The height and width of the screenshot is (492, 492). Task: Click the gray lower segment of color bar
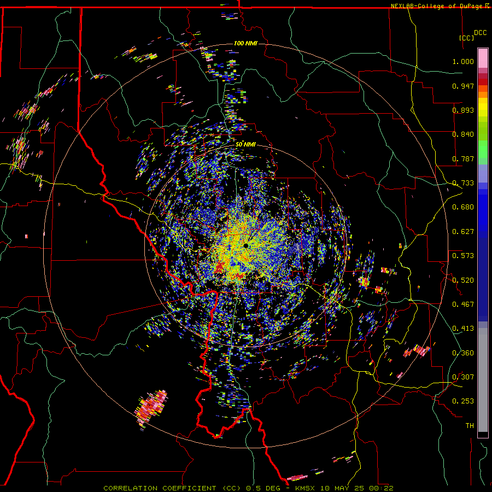(x=483, y=380)
